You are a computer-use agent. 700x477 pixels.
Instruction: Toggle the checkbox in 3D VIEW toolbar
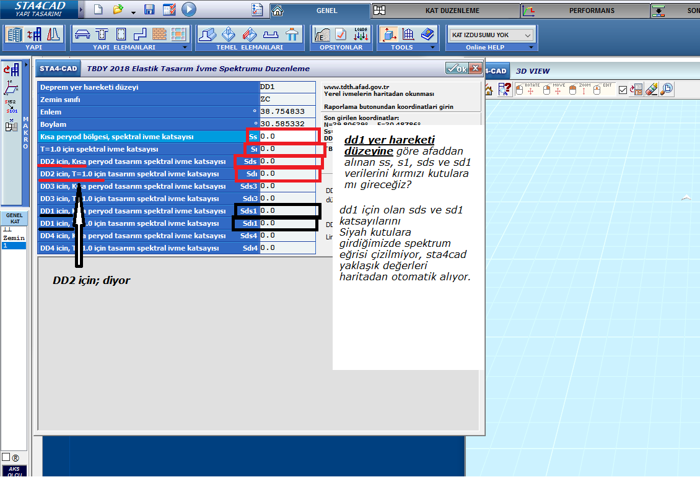coord(623,90)
